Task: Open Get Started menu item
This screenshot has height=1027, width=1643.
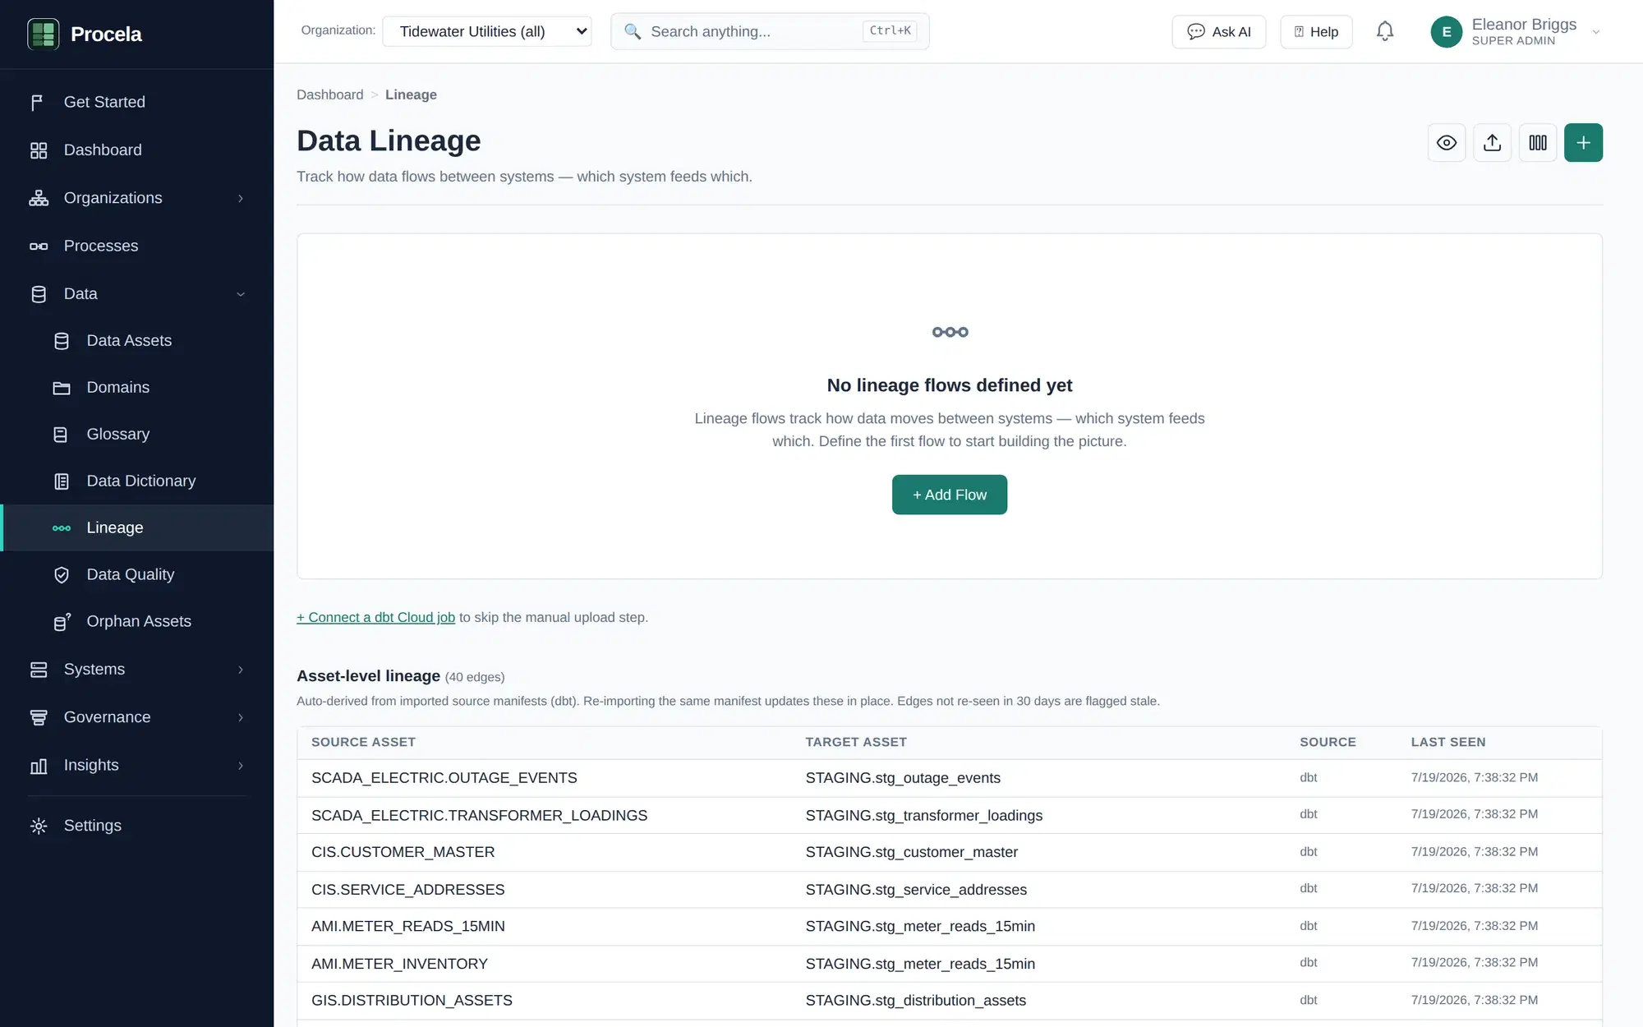Action: coord(137,102)
